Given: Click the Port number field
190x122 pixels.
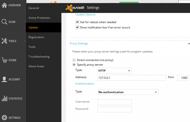Looking at the screenshot, I should pyautogui.click(x=183, y=78).
